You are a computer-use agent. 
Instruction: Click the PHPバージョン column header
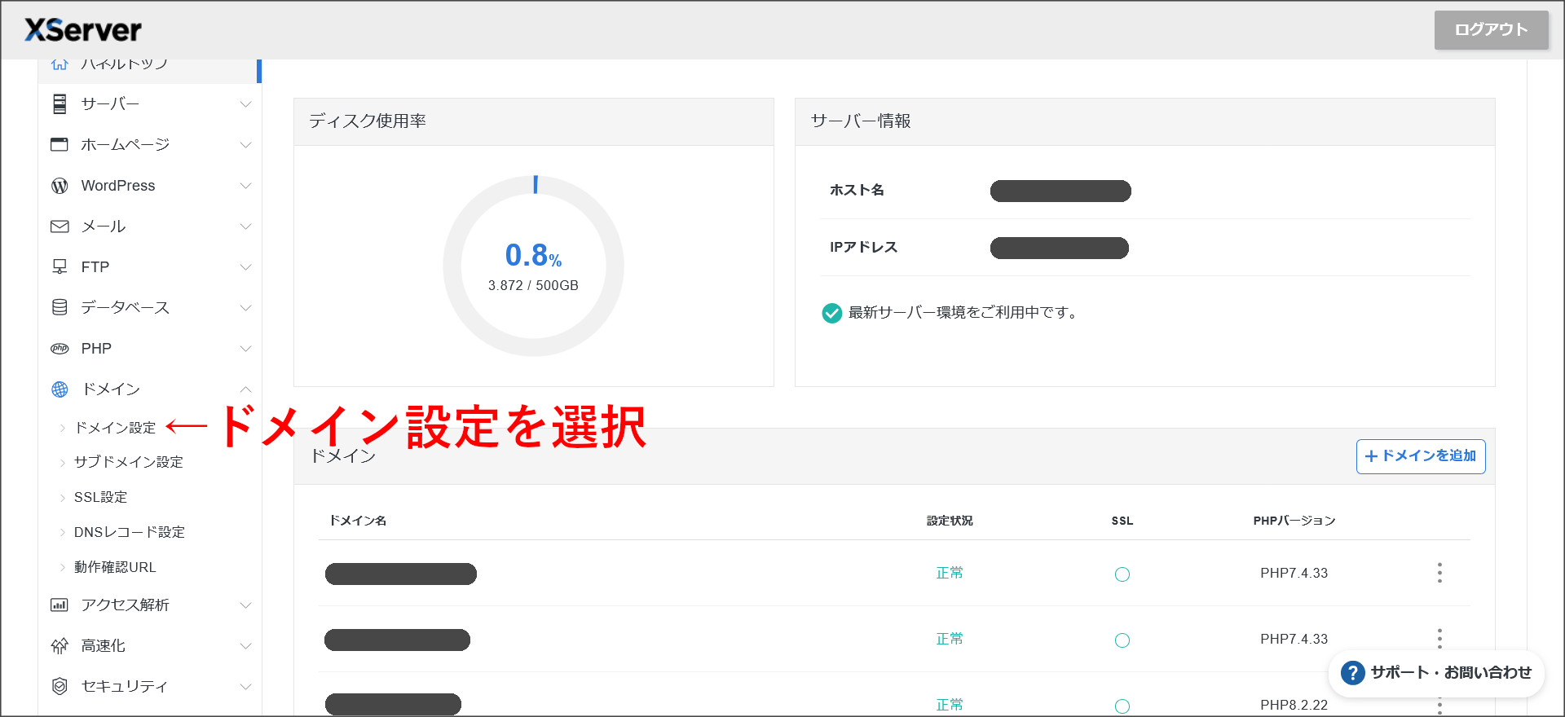tap(1294, 521)
